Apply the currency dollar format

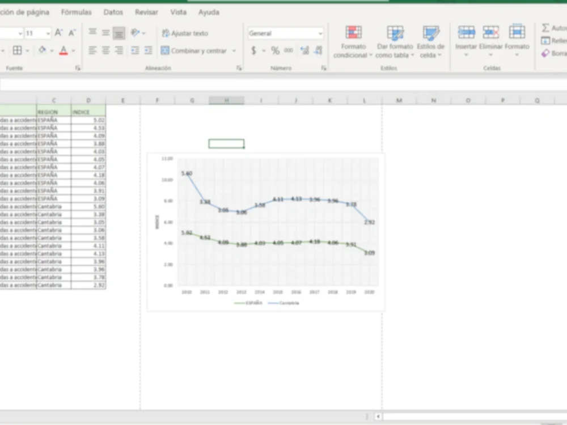pos(254,50)
